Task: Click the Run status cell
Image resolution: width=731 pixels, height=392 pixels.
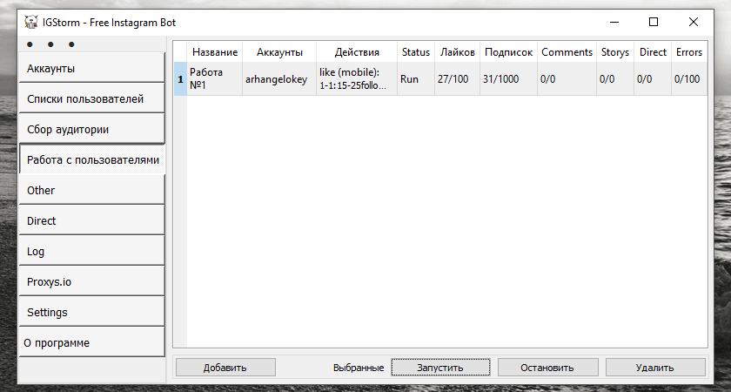Action: pos(416,79)
